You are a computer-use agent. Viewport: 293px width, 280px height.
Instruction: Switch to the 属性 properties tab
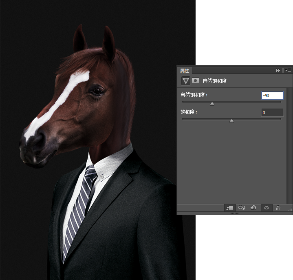185,71
